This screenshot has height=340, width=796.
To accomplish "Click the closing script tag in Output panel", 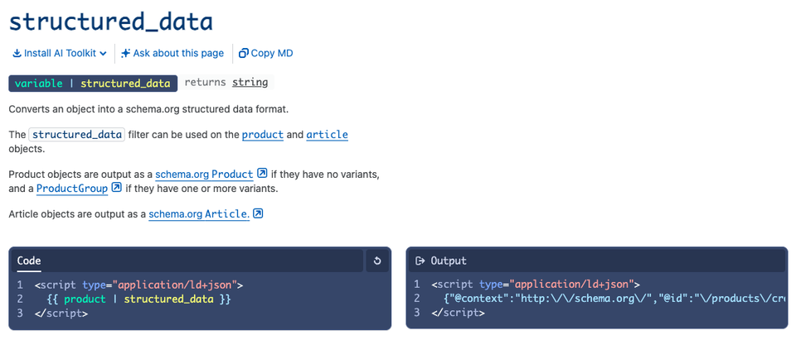I will click(x=459, y=314).
